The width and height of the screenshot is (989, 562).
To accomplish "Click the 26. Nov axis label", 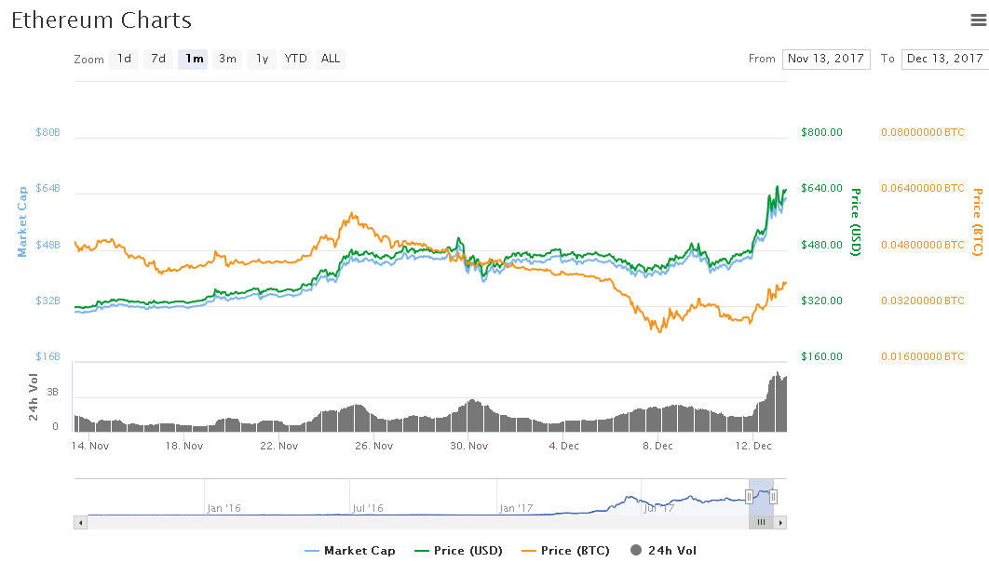I will coord(374,446).
